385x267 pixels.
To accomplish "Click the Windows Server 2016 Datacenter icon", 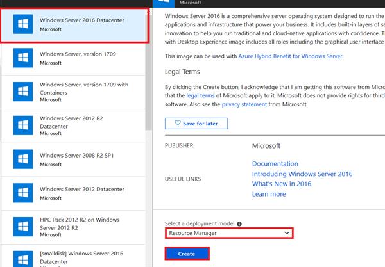I will pos(23,24).
